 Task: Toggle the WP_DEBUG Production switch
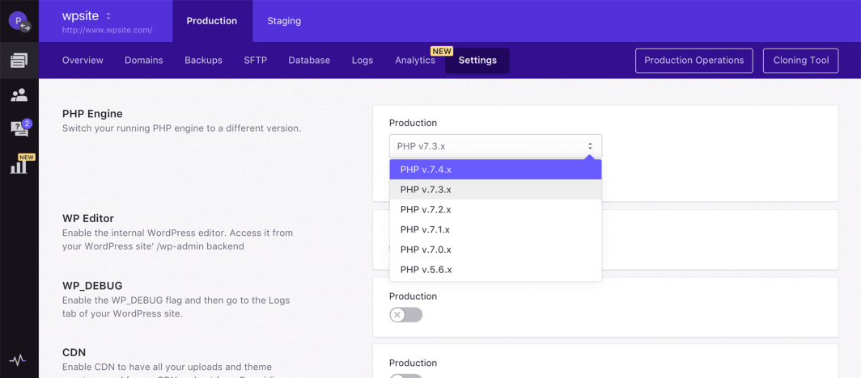tap(405, 315)
